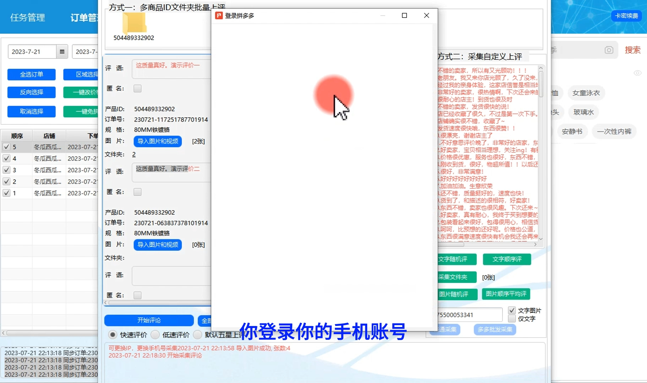The height and width of the screenshot is (383, 647).
Task: Click the camera icon in the search bar
Action: tap(608, 50)
